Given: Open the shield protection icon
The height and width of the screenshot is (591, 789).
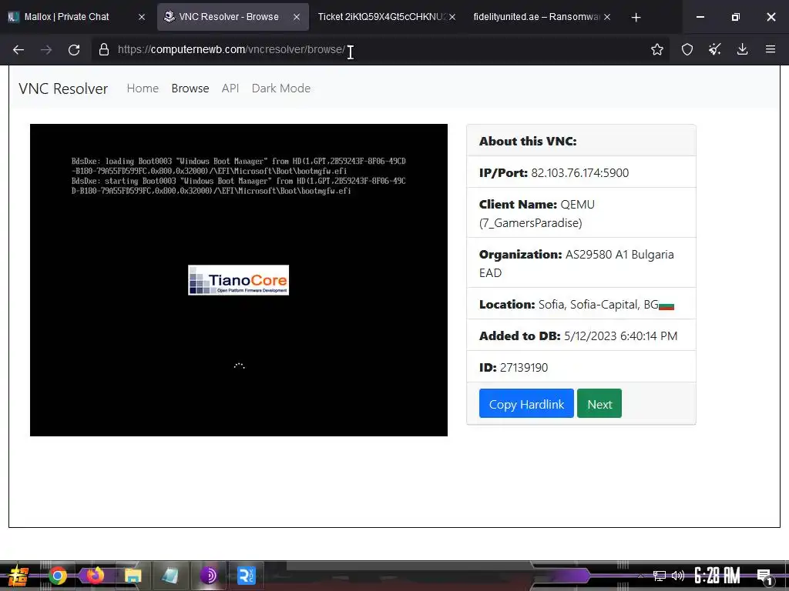Looking at the screenshot, I should tap(687, 49).
